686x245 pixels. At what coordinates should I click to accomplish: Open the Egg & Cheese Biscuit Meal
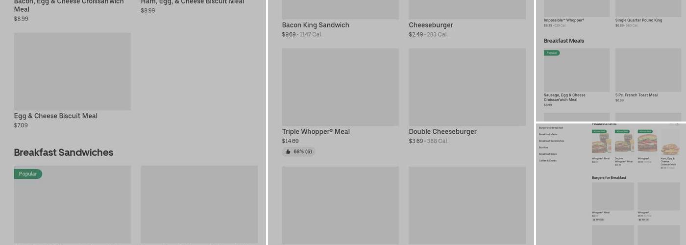pos(56,116)
